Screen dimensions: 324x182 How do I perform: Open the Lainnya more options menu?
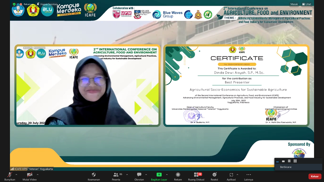(x=249, y=177)
